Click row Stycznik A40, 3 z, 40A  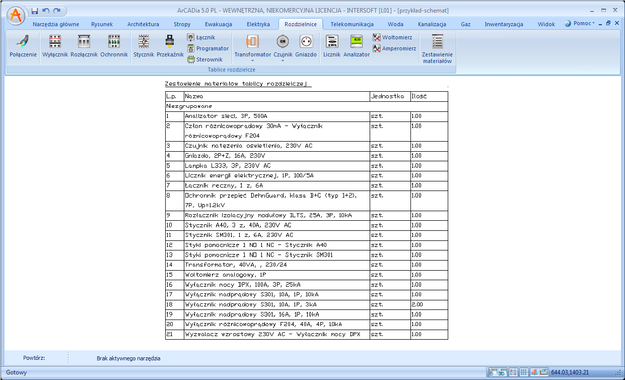[306, 225]
